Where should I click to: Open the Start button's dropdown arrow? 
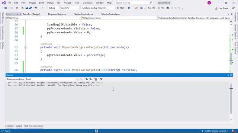tap(126, 8)
